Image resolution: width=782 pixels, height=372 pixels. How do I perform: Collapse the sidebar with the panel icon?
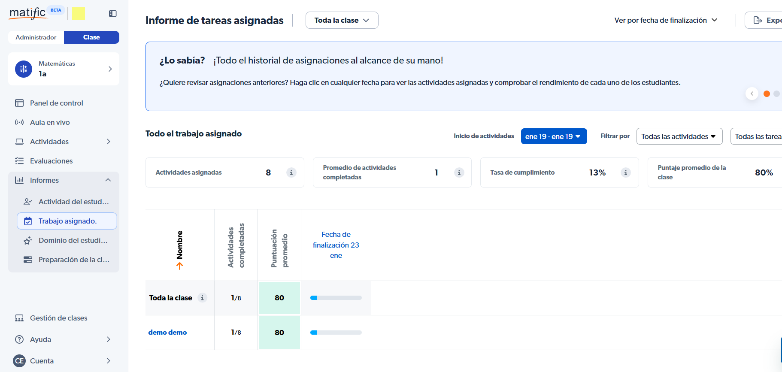113,14
